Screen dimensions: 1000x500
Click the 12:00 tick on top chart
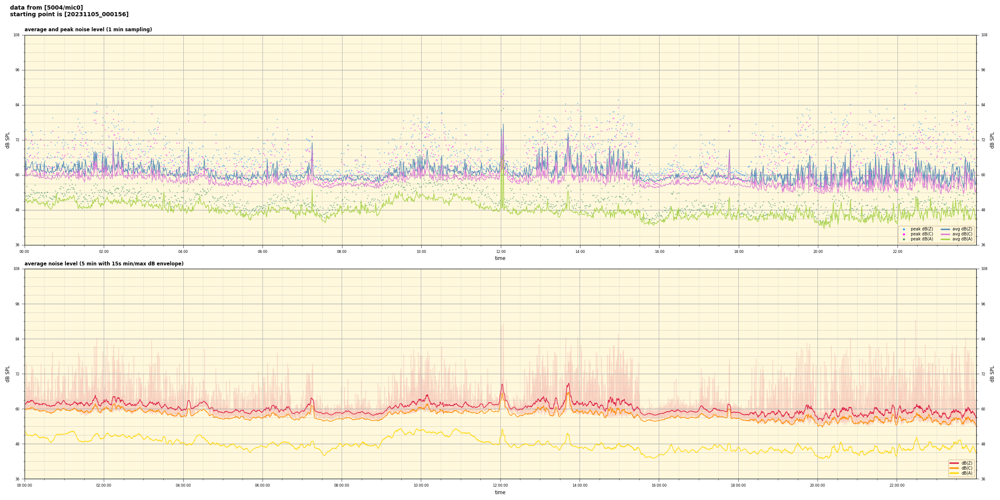pos(500,252)
